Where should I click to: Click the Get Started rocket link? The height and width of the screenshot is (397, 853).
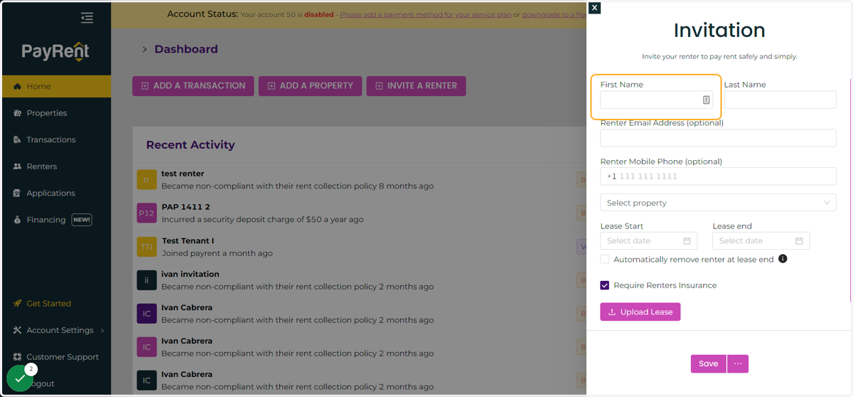point(43,303)
